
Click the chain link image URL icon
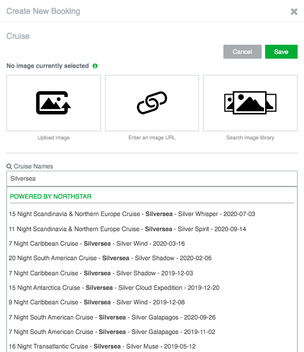point(152,103)
